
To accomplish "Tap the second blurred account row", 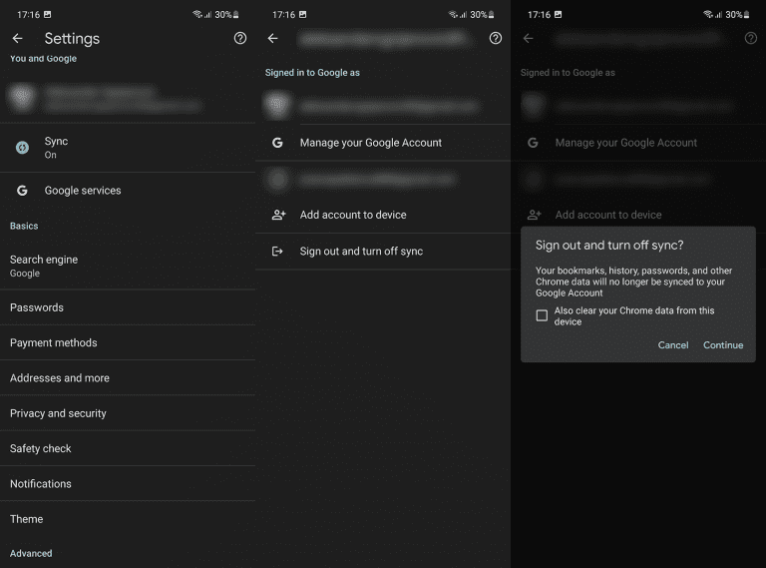I will click(383, 180).
